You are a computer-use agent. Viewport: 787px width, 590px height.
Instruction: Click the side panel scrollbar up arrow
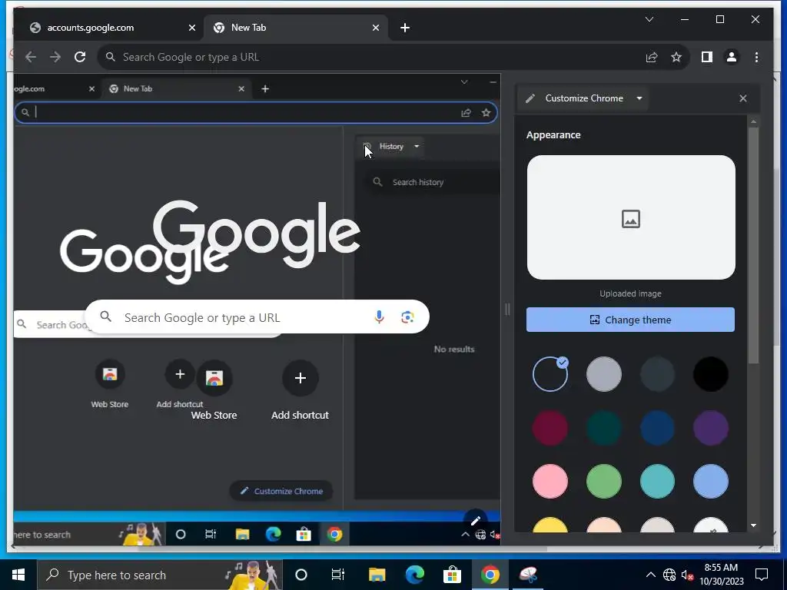click(x=753, y=122)
